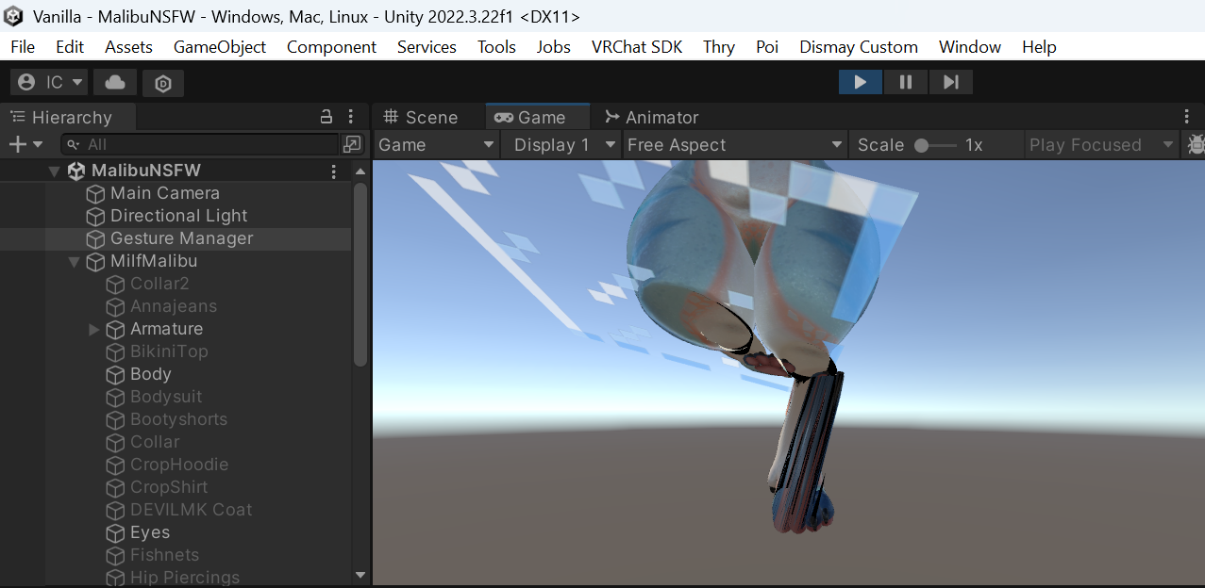Open Hierarchy panel options menu
This screenshot has width=1205, height=588.
tap(351, 117)
